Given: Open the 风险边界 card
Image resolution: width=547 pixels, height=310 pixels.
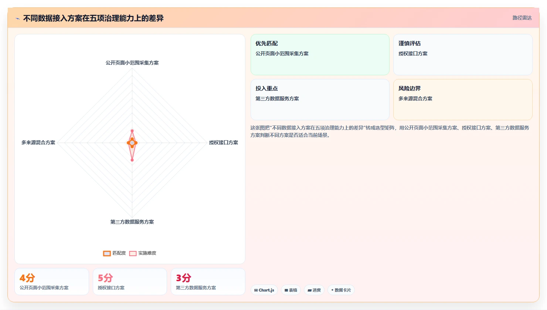Looking at the screenshot, I should [463, 100].
